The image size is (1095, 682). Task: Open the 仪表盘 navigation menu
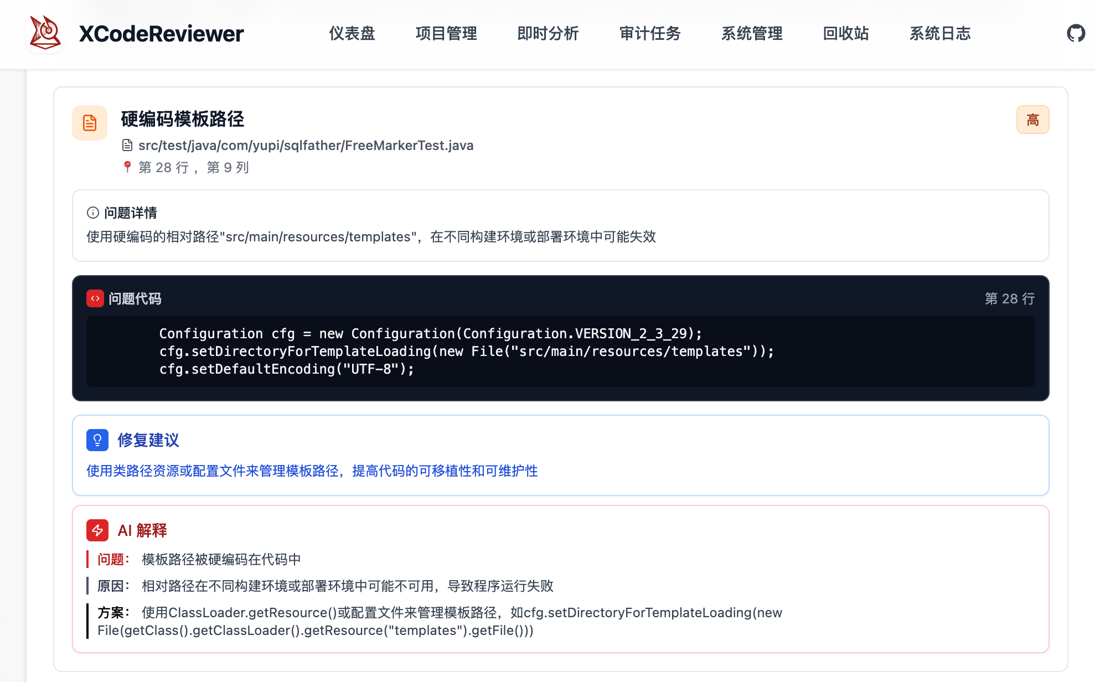(x=352, y=34)
